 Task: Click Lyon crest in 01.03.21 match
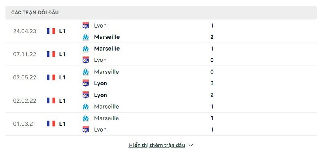point(85,130)
